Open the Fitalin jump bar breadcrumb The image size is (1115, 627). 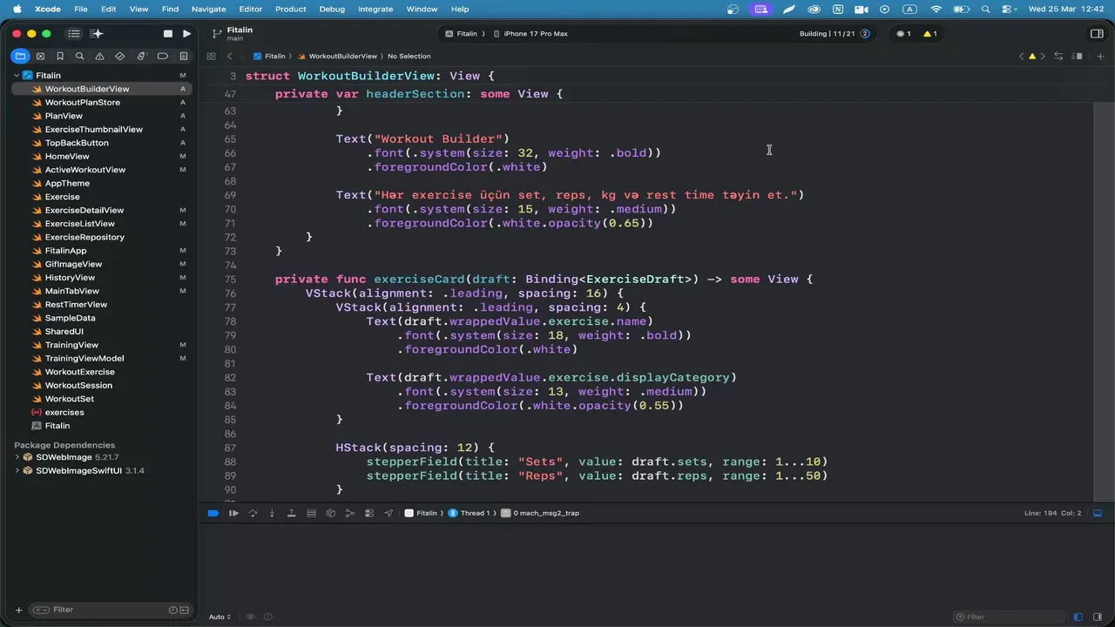pyautogui.click(x=270, y=56)
